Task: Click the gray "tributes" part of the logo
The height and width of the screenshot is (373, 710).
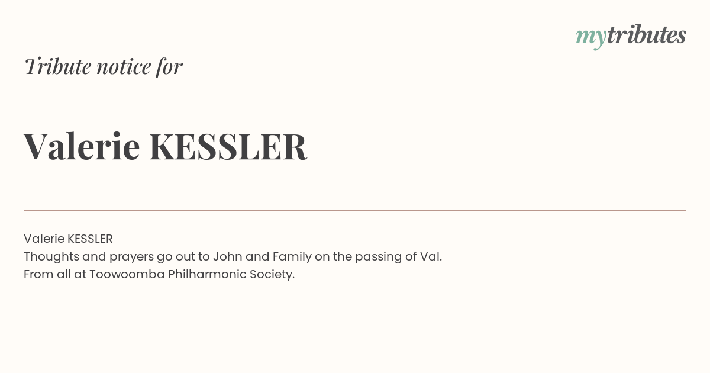Action: 646,35
